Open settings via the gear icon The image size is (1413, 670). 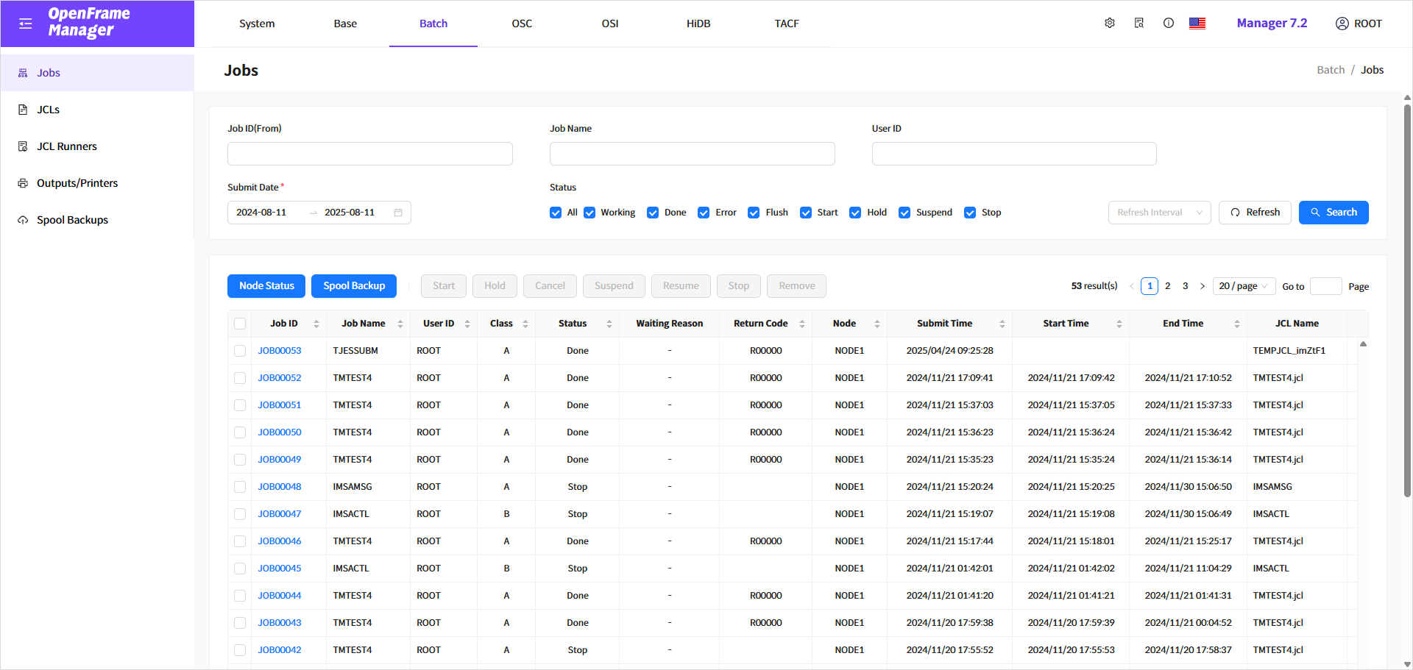pos(1110,24)
